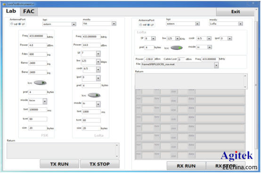
Task: Click inside the RX Return text box
Action: point(189,81)
